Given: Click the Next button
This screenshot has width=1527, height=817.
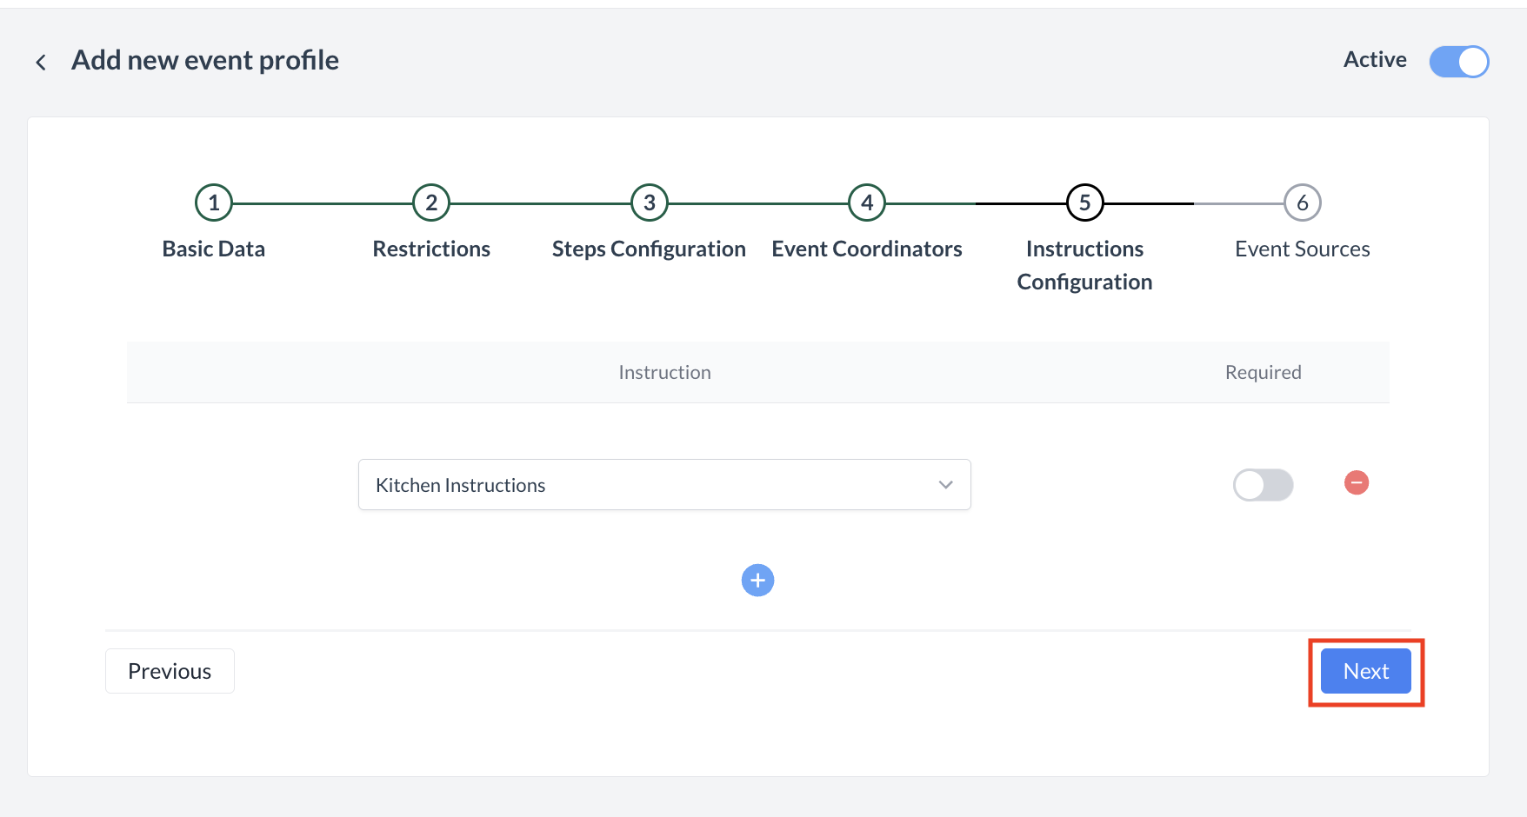Looking at the screenshot, I should pos(1364,670).
